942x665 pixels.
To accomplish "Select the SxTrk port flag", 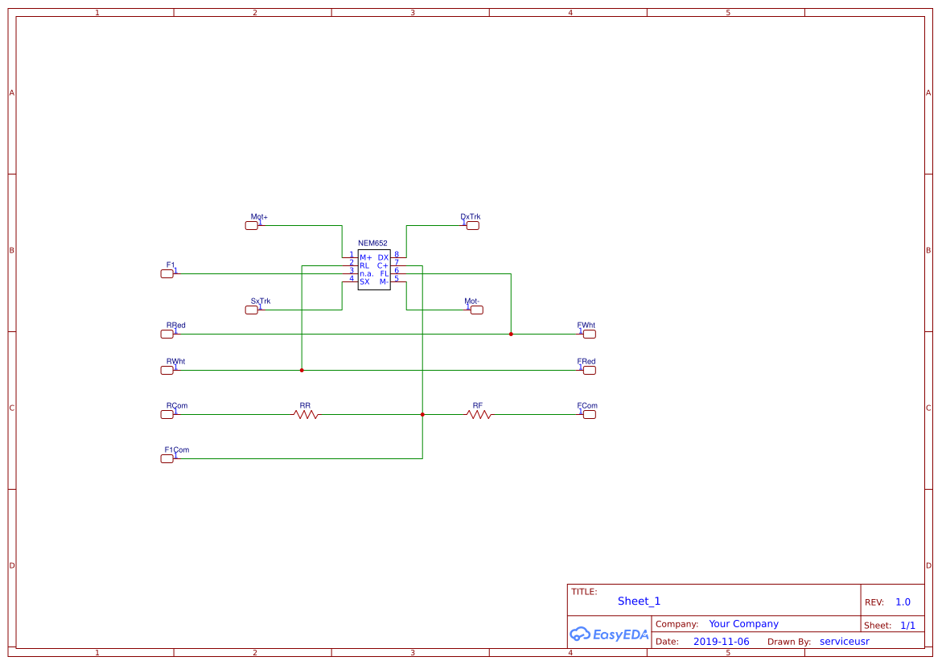I will pyautogui.click(x=252, y=310).
